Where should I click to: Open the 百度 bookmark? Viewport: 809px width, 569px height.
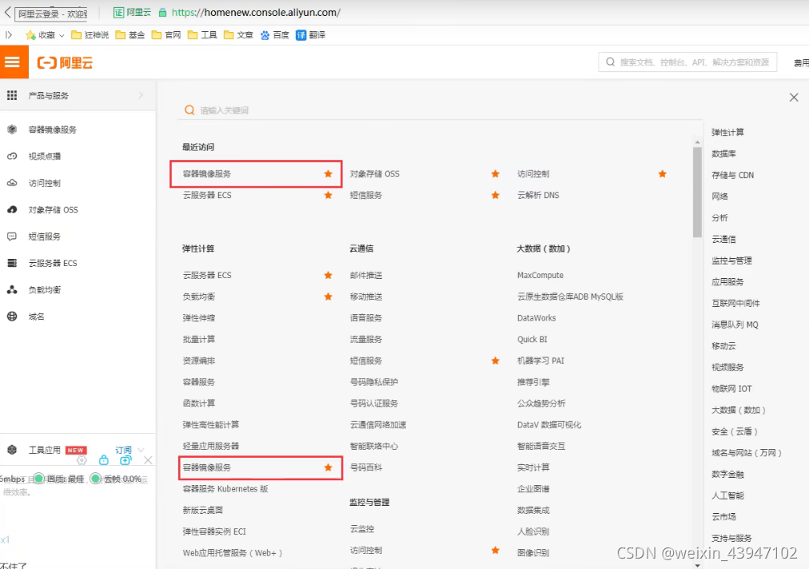point(275,35)
